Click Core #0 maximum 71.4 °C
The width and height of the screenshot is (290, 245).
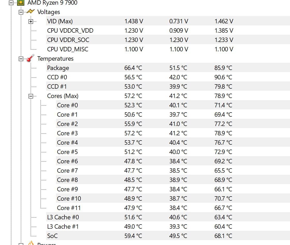pos(223,105)
